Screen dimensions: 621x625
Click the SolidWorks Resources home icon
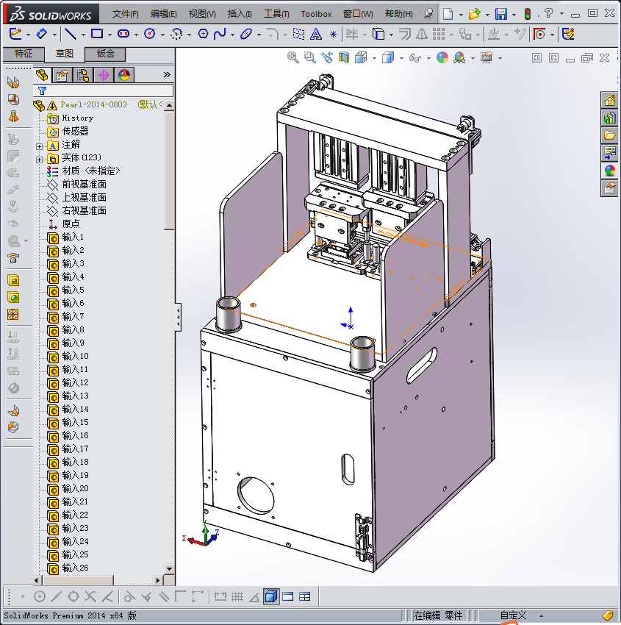(609, 101)
